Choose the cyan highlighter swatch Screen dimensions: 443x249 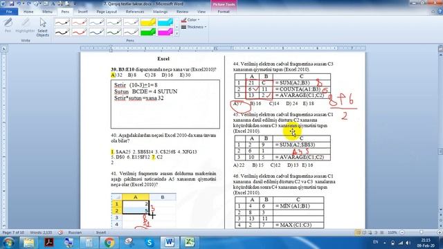[165, 22]
